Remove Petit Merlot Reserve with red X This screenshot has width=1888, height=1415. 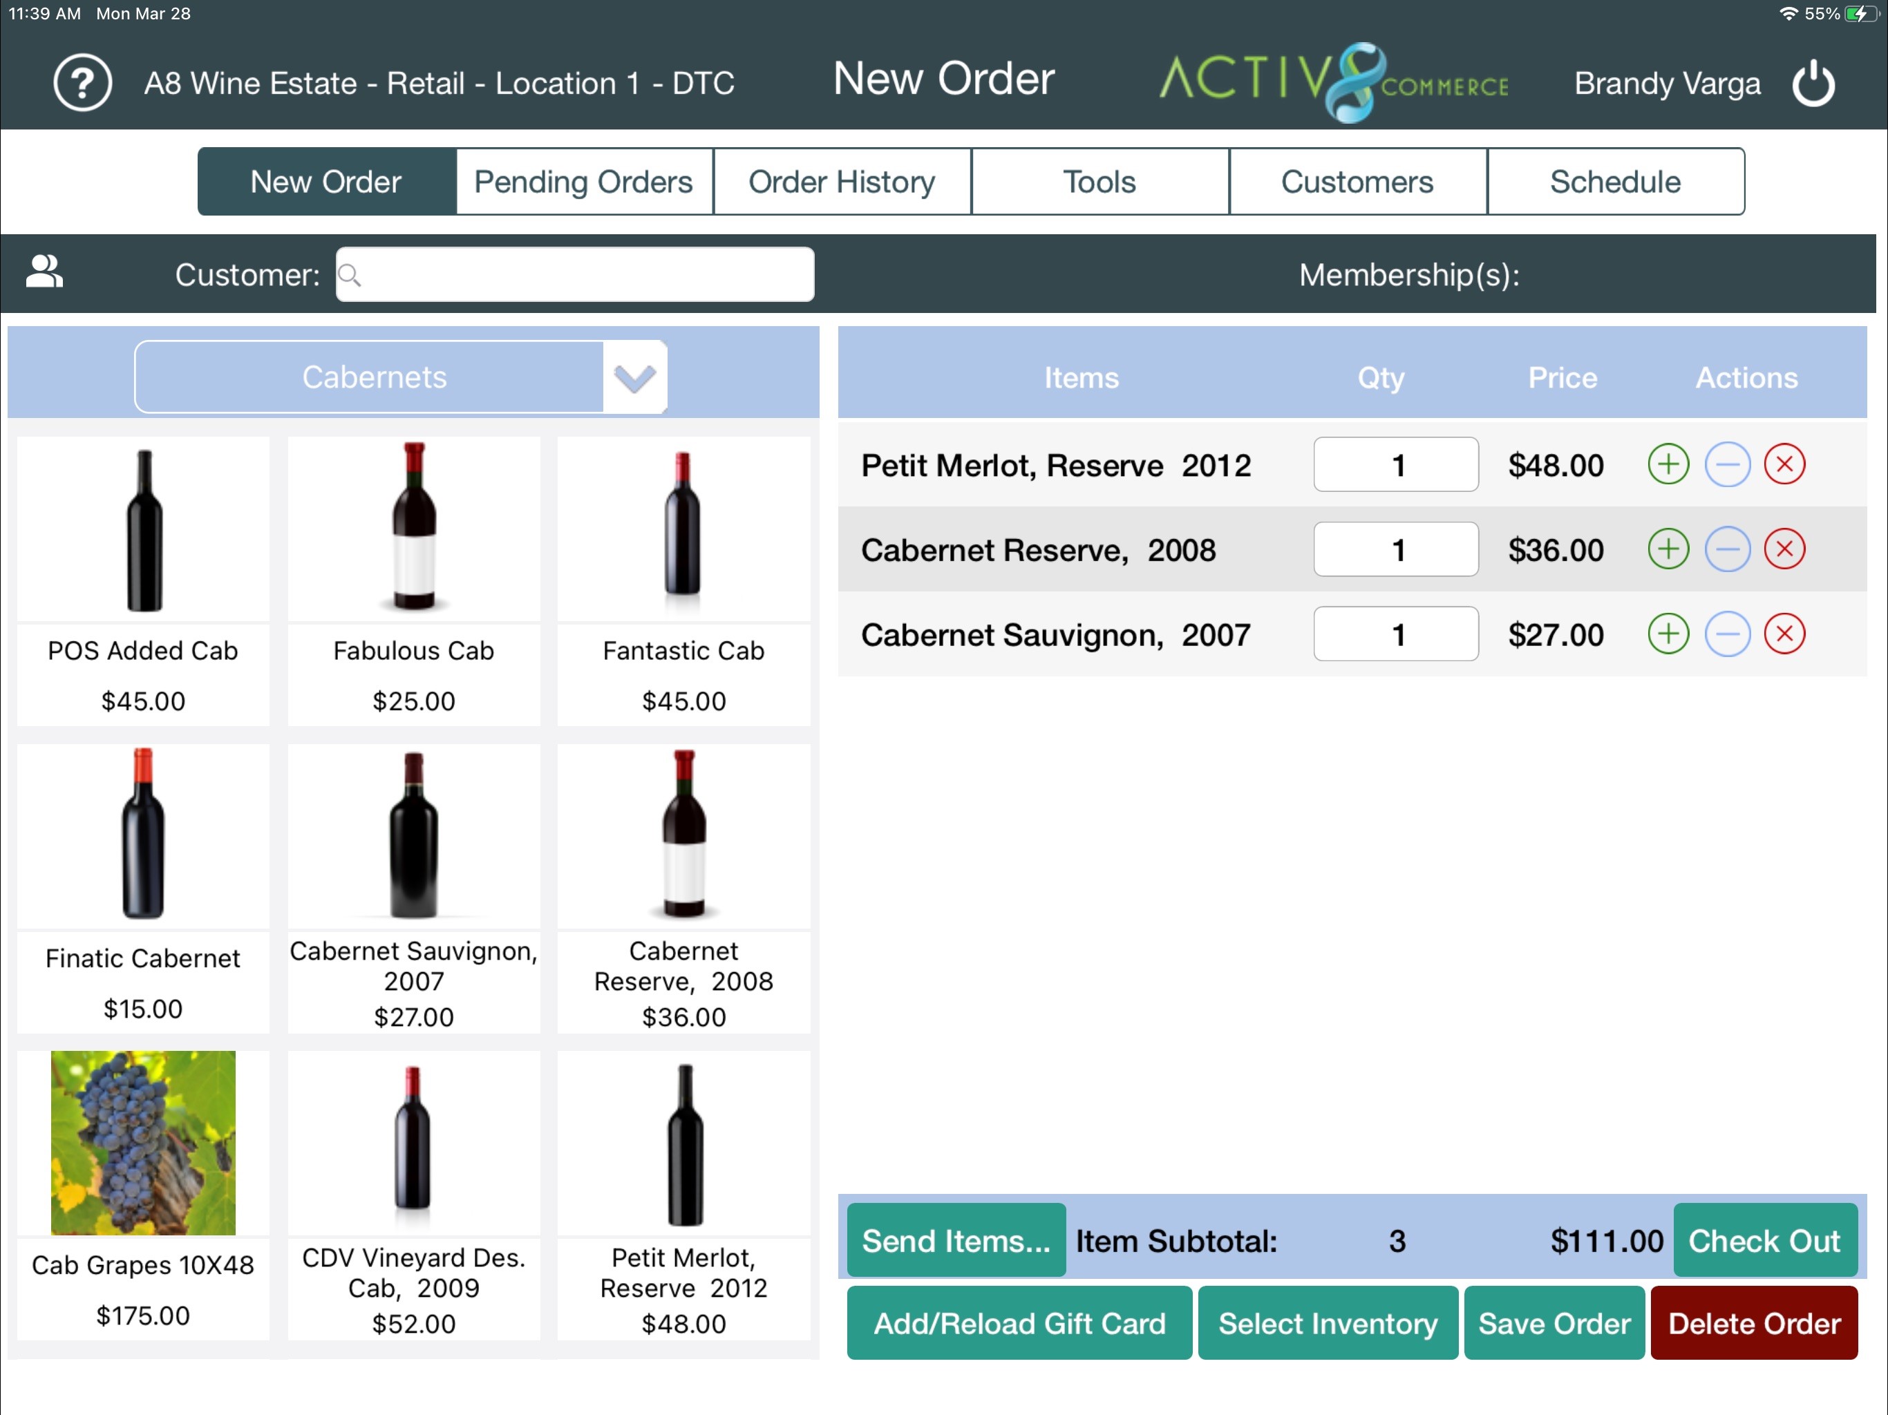1784,465
